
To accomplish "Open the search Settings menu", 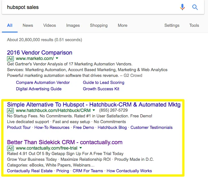I will pyautogui.click(x=172, y=26).
